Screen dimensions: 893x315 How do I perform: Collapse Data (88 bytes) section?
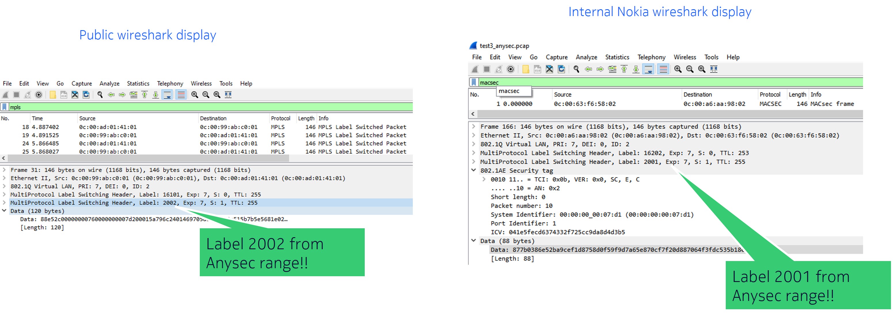point(474,241)
